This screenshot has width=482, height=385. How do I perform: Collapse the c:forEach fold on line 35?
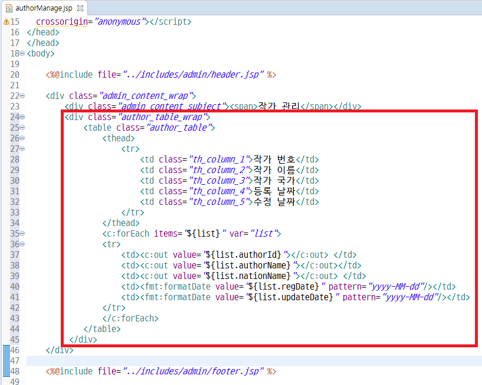(22, 234)
